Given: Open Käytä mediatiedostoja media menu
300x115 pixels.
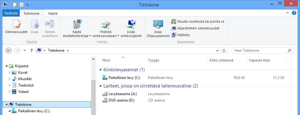Looking at the screenshot, I should (x=77, y=29).
